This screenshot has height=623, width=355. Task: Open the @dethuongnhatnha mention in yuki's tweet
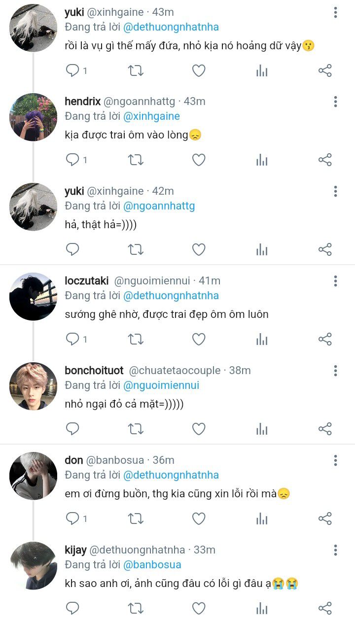171,27
